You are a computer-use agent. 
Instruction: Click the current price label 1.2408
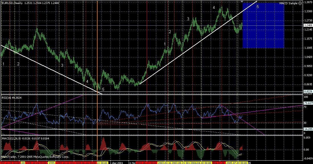pyautogui.click(x=308, y=25)
